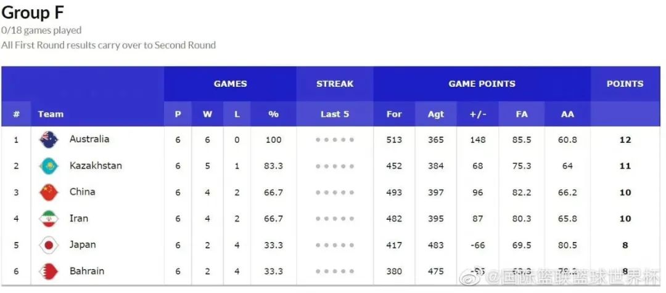Click the Australia flag icon
Screen dimensions: 666x293
pyautogui.click(x=49, y=140)
